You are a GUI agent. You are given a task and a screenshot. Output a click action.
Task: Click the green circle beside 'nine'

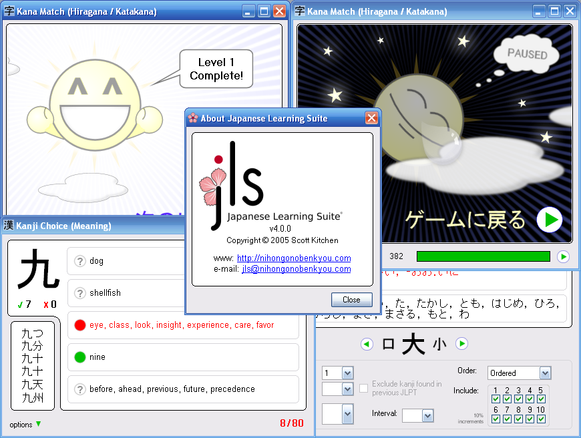pyautogui.click(x=79, y=357)
